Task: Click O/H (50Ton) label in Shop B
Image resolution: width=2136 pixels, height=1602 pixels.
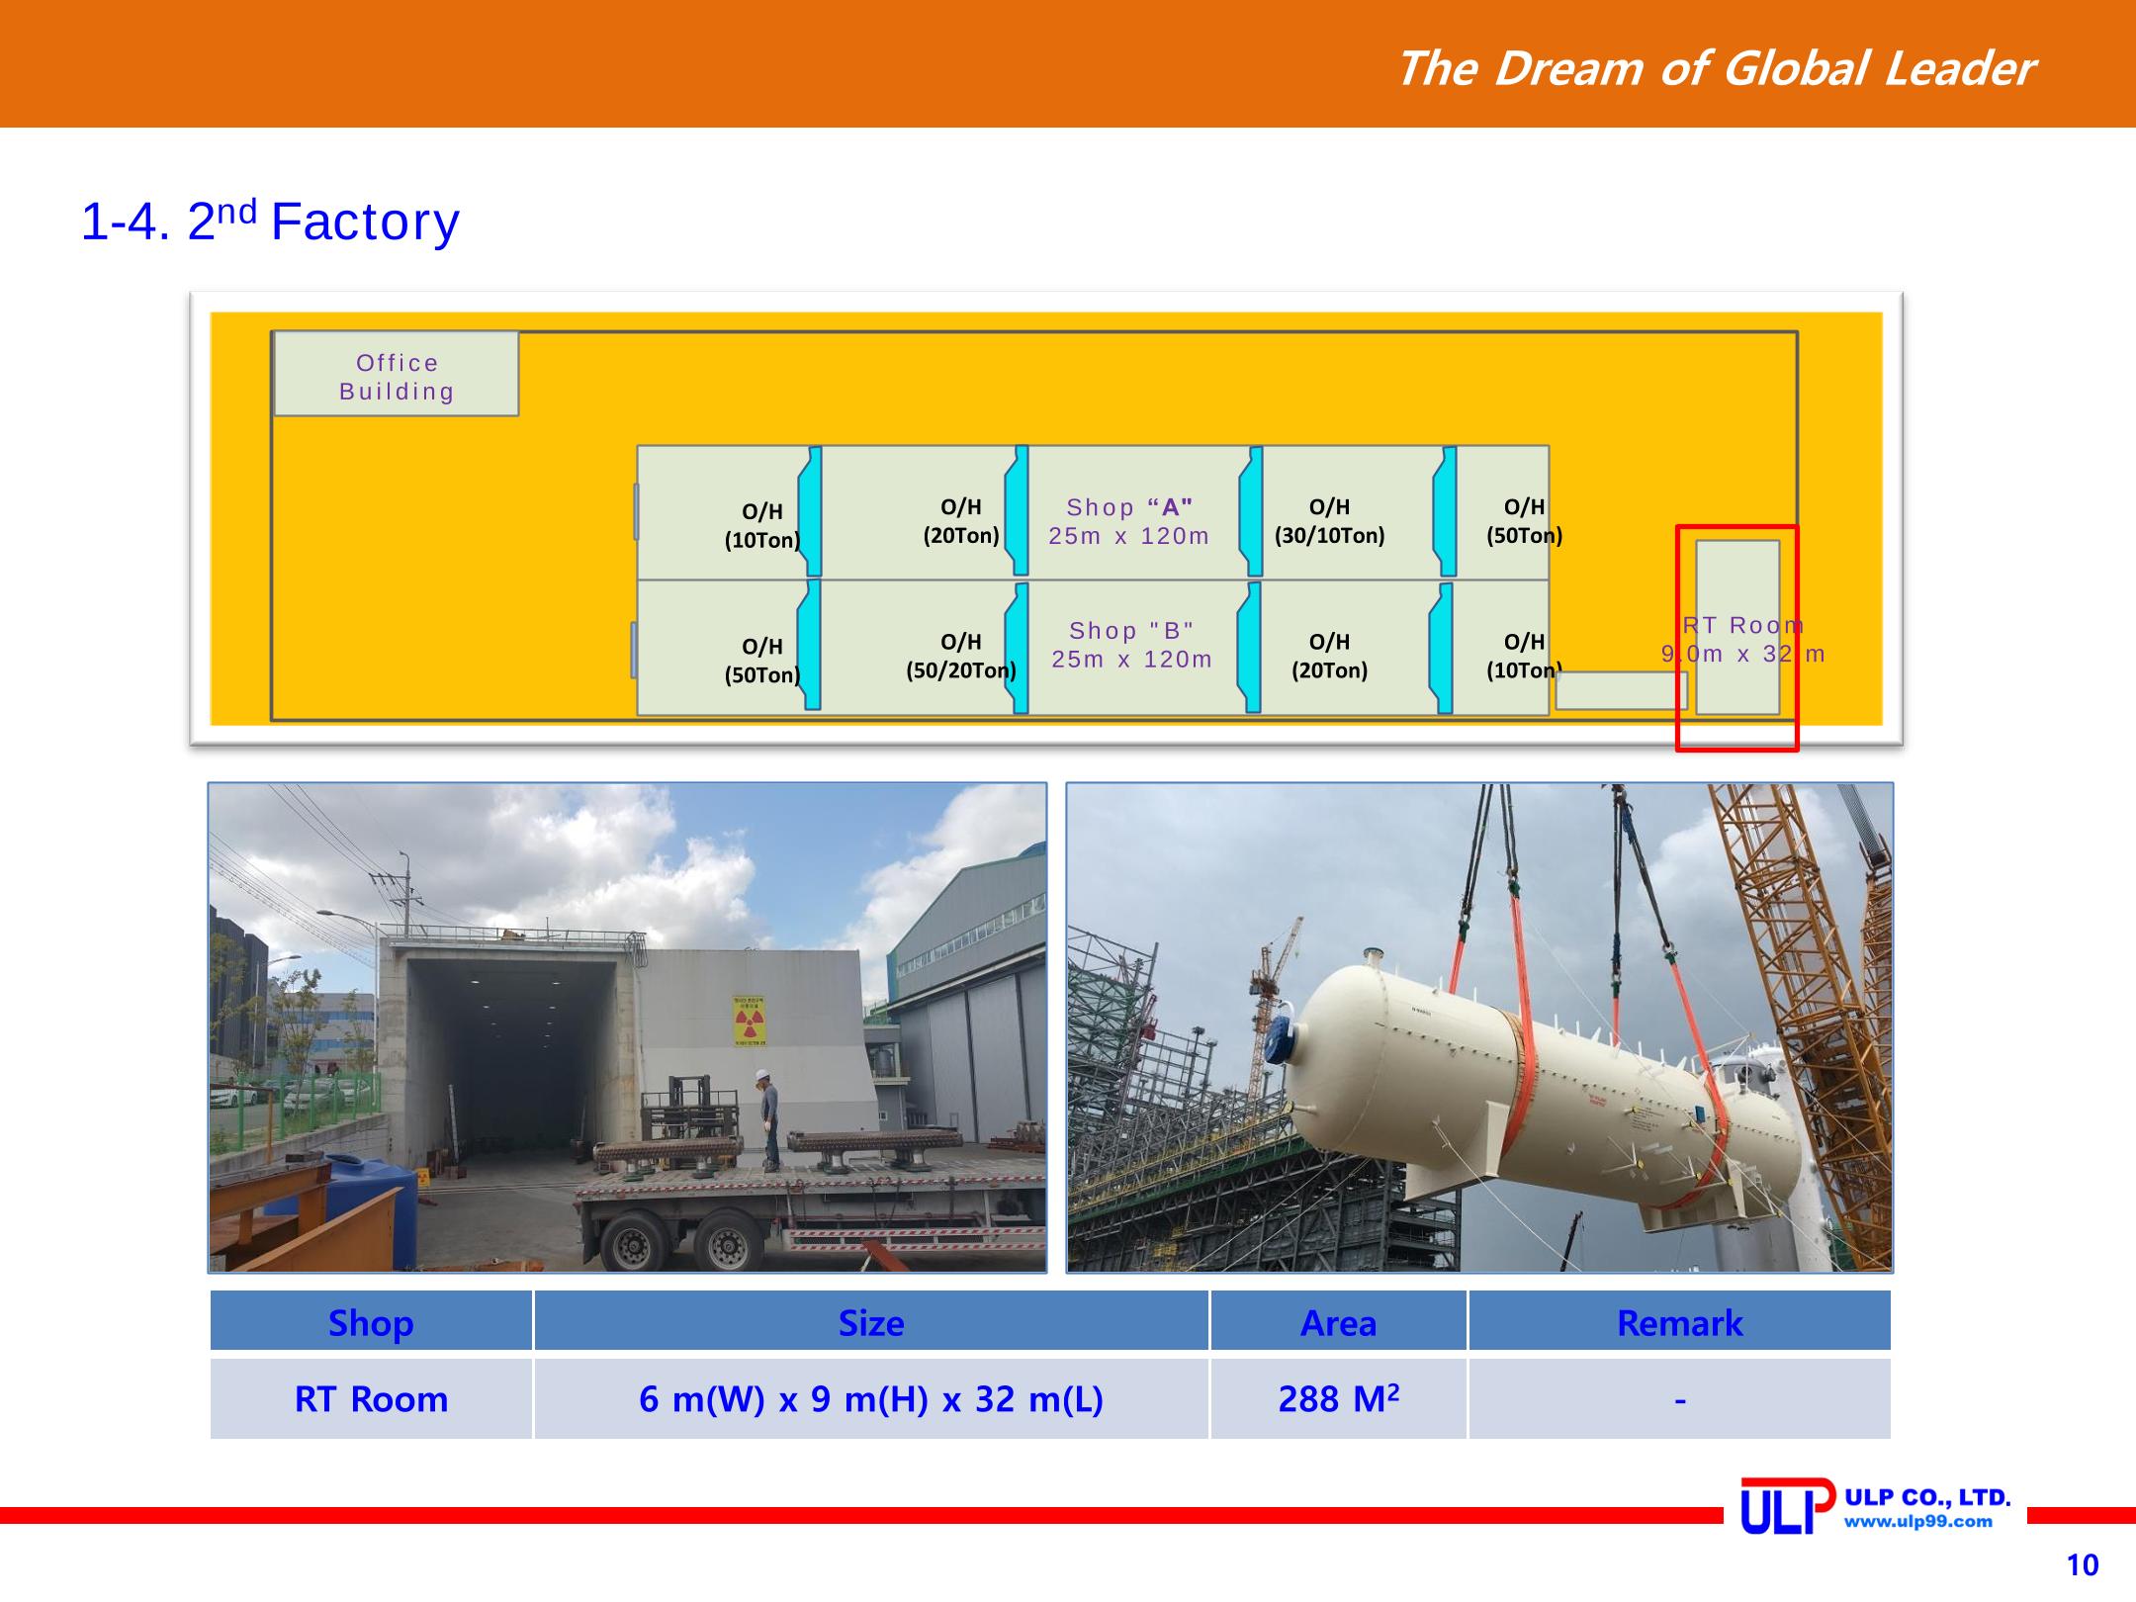Action: [x=762, y=661]
